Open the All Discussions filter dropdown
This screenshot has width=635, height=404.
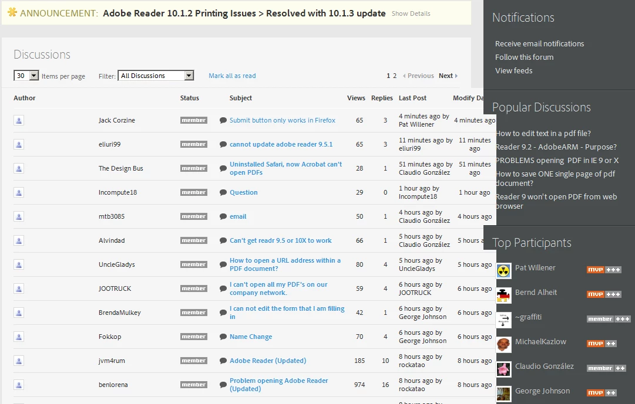[x=156, y=76]
